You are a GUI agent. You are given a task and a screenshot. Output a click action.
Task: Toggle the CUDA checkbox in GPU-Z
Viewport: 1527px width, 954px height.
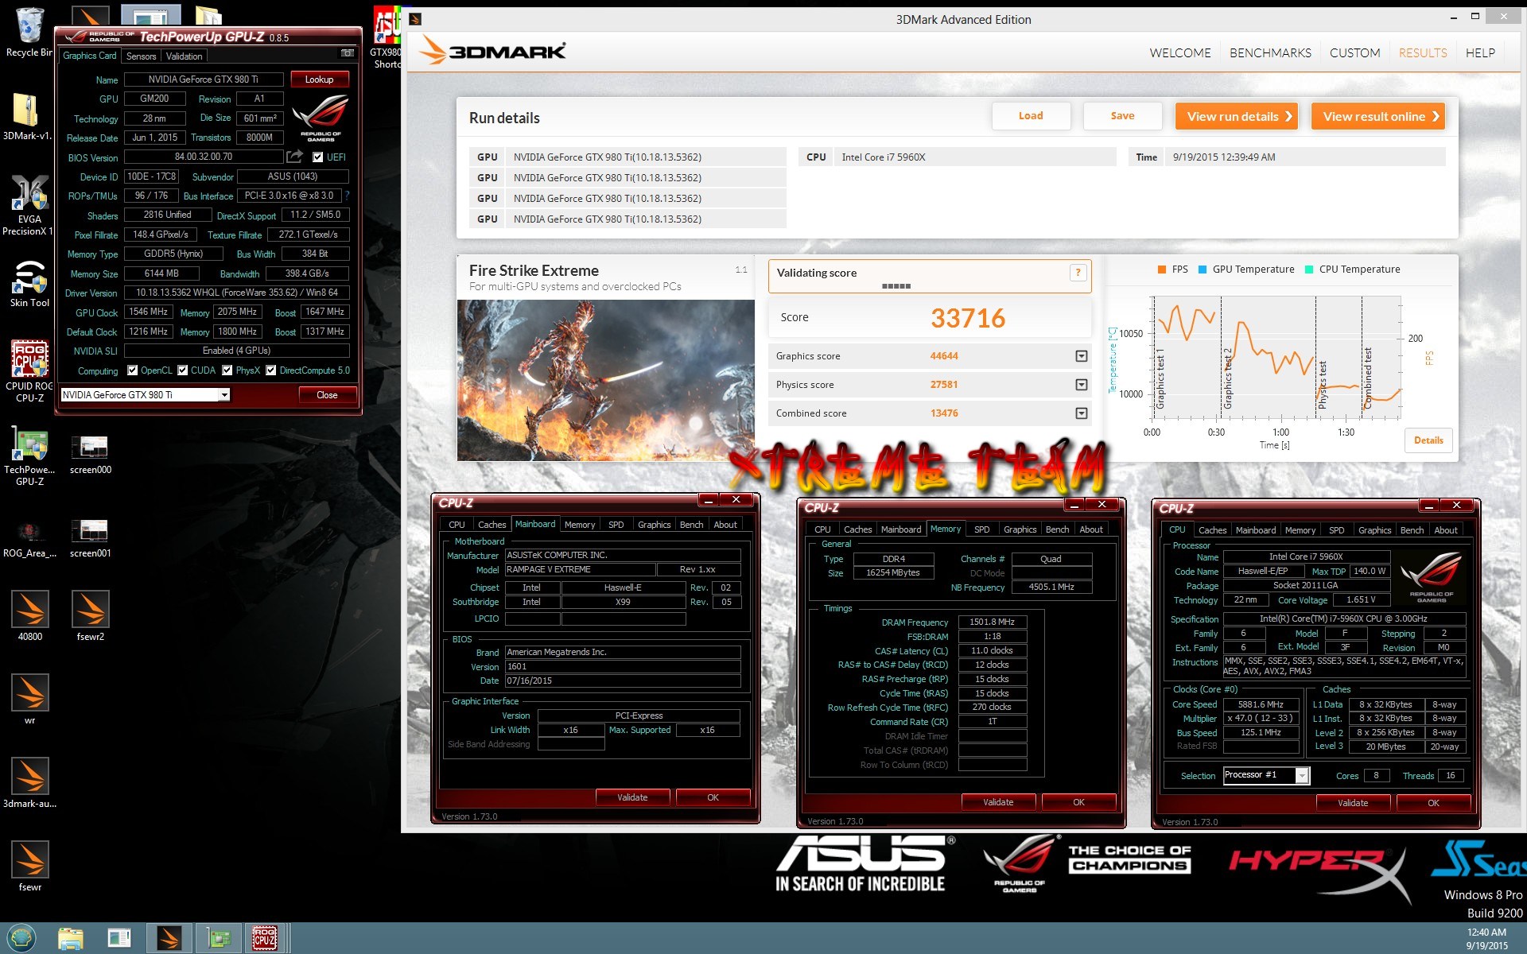coord(183,370)
